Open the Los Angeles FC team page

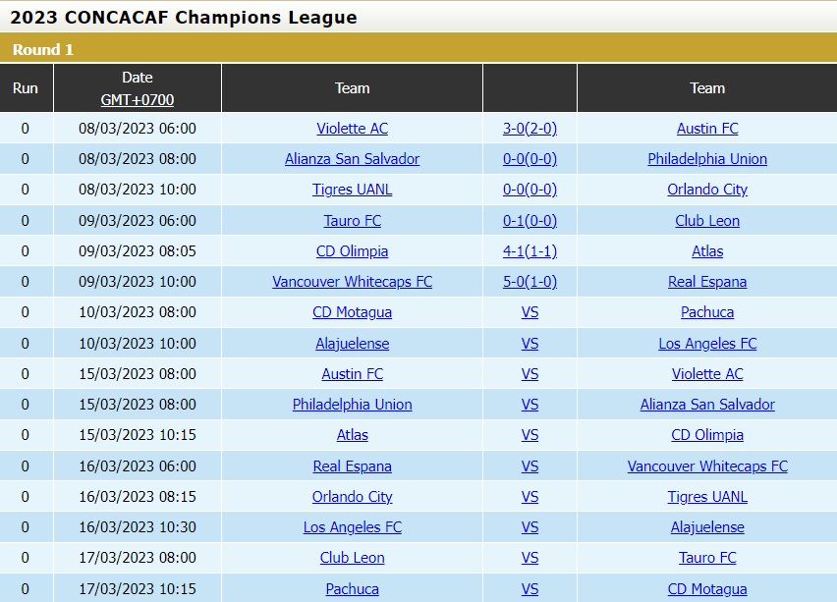click(707, 343)
